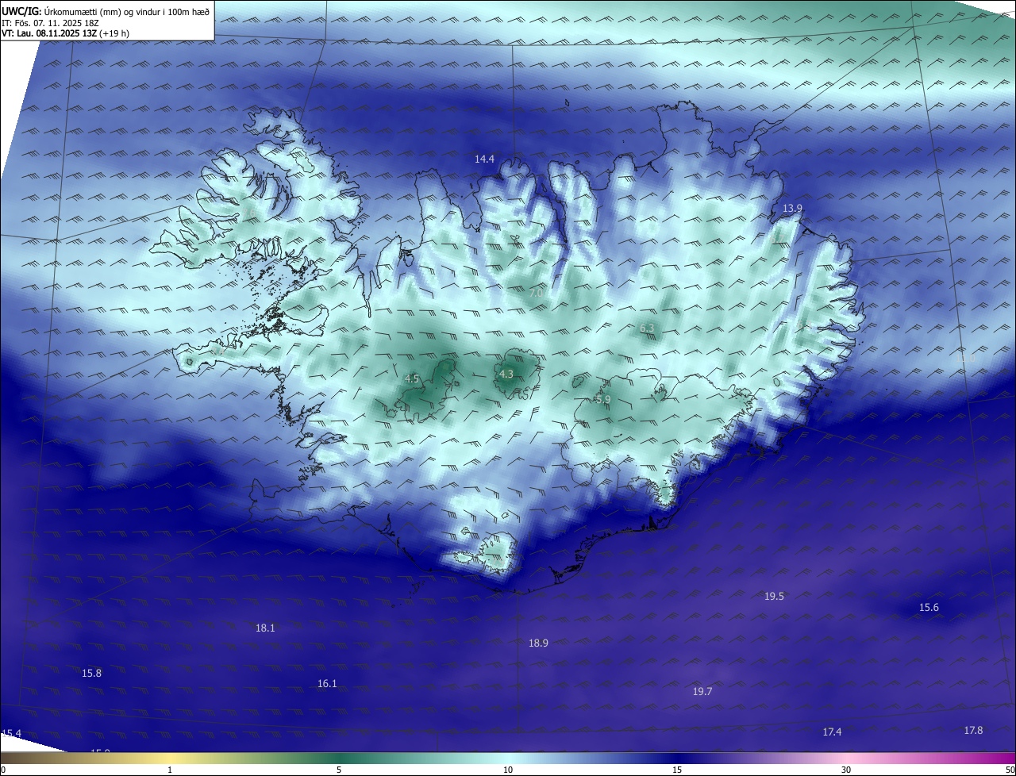Screen dimensions: 1016x776
Task: Click the 14.4 value north of Iceland
Action: [x=484, y=159]
